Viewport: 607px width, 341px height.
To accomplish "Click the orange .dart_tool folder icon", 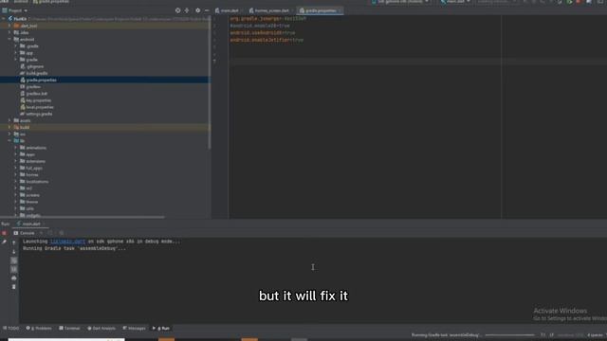I will (x=16, y=26).
